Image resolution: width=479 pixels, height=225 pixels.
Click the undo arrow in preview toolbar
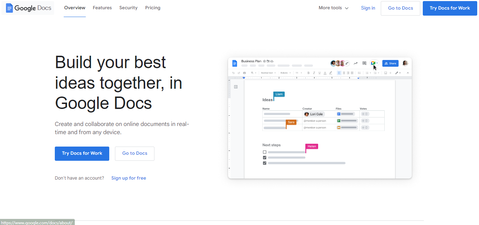click(233, 73)
